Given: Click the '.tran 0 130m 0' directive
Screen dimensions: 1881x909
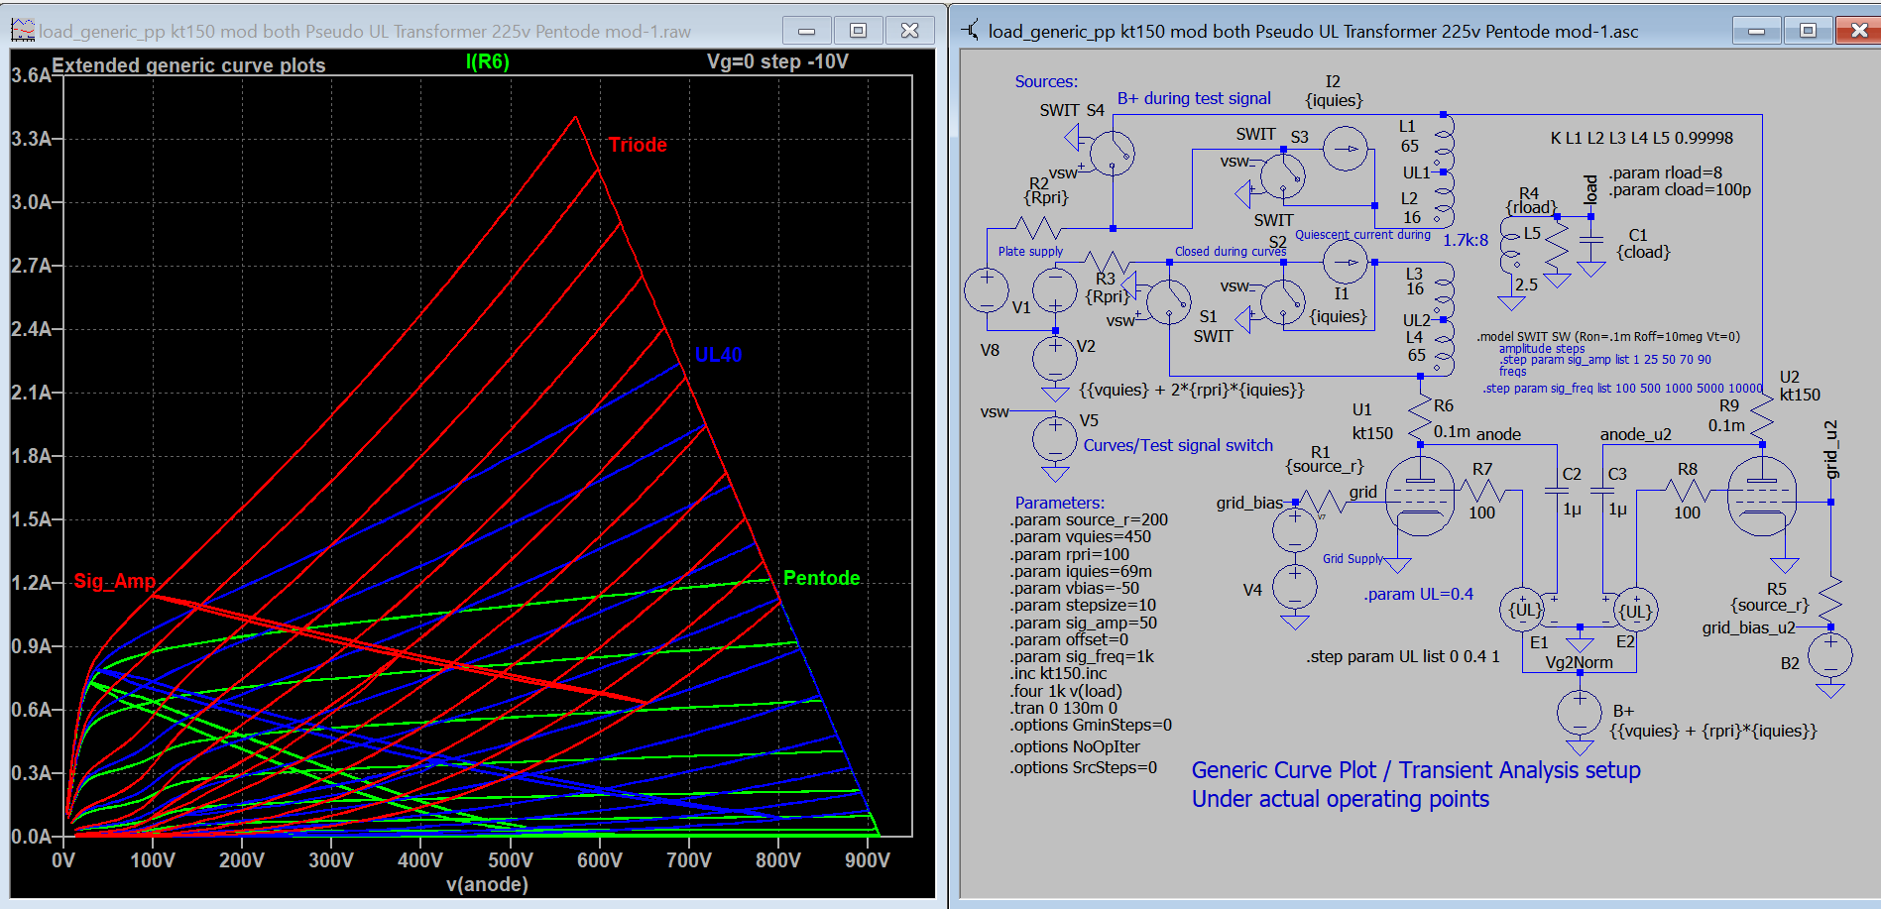Looking at the screenshot, I should point(1064,708).
